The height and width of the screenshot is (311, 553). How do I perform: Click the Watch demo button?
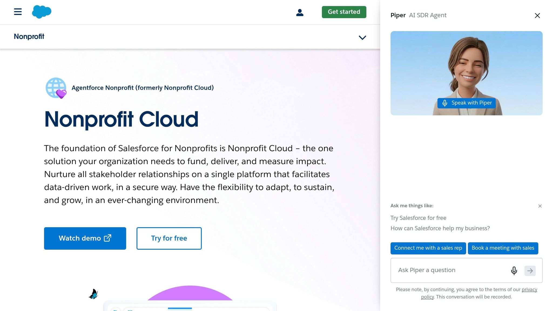85,238
